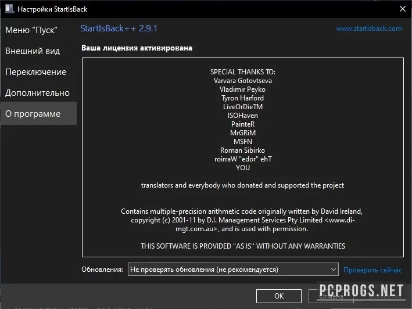Click the PainteR credit line
The width and height of the screenshot is (412, 309).
tap(243, 124)
